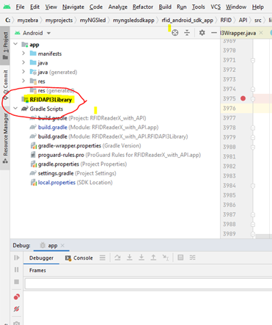Open the Edit menu
Screen dimensions: 272x325
click(x=34, y=7)
